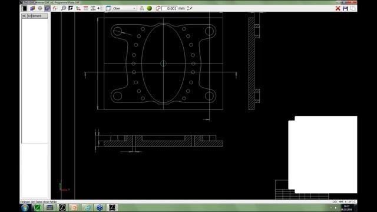Click the blue snowflake taskbar icon
The image size is (377, 212).
tap(100, 208)
